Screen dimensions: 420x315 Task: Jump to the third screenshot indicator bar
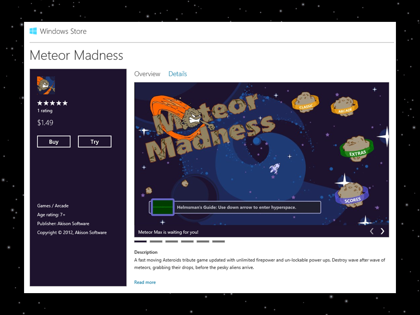pyautogui.click(x=171, y=241)
